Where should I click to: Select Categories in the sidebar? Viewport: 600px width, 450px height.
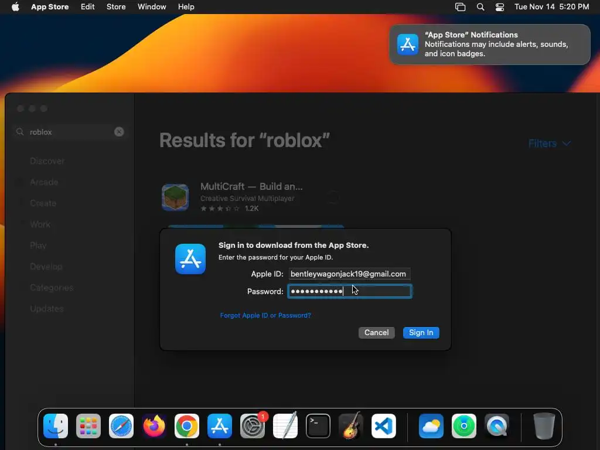coord(52,287)
